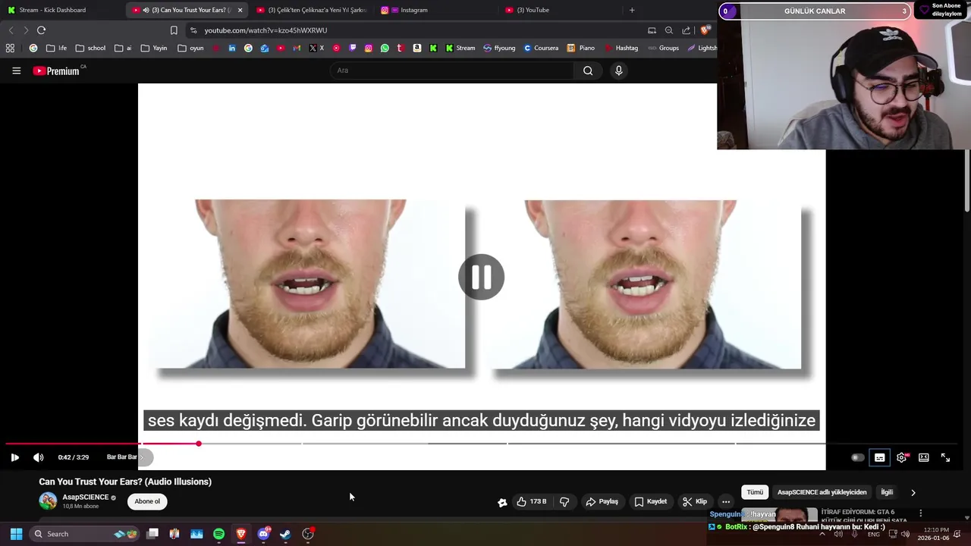This screenshot has width=971, height=546.
Task: Open Spotify from the taskbar
Action: [x=218, y=534]
